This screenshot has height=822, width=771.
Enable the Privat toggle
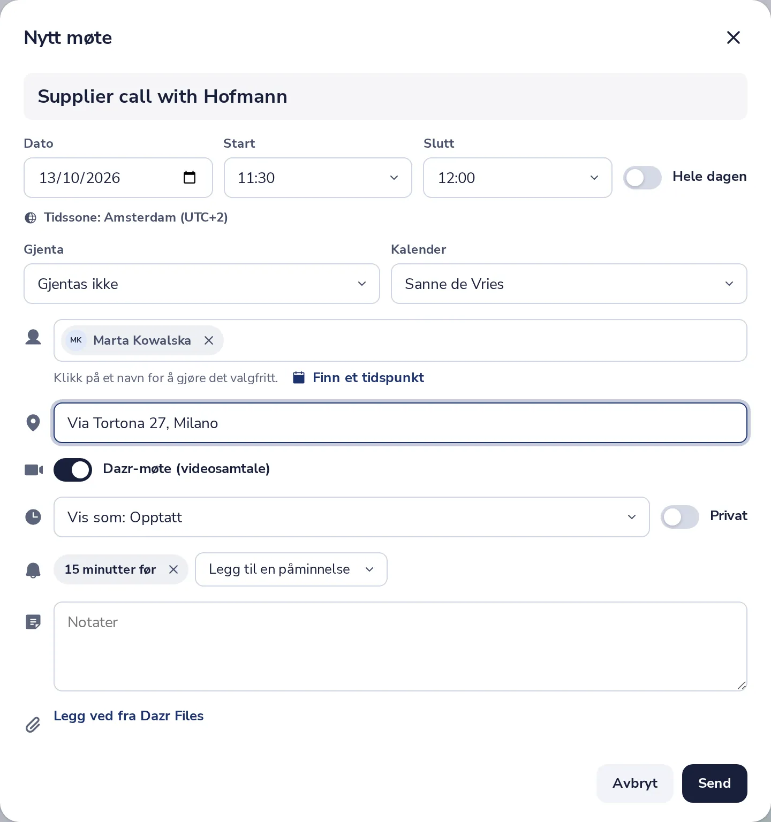(680, 517)
